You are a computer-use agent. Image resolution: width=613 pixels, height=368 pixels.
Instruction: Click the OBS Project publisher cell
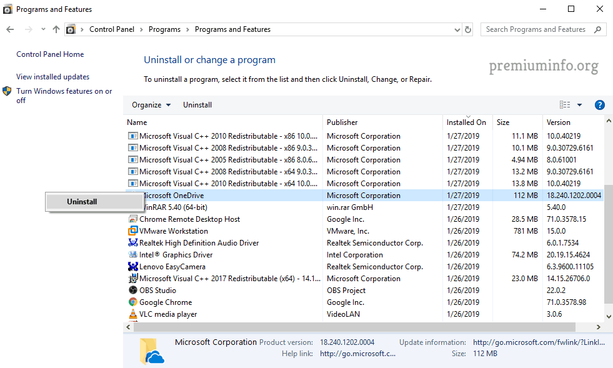point(346,291)
